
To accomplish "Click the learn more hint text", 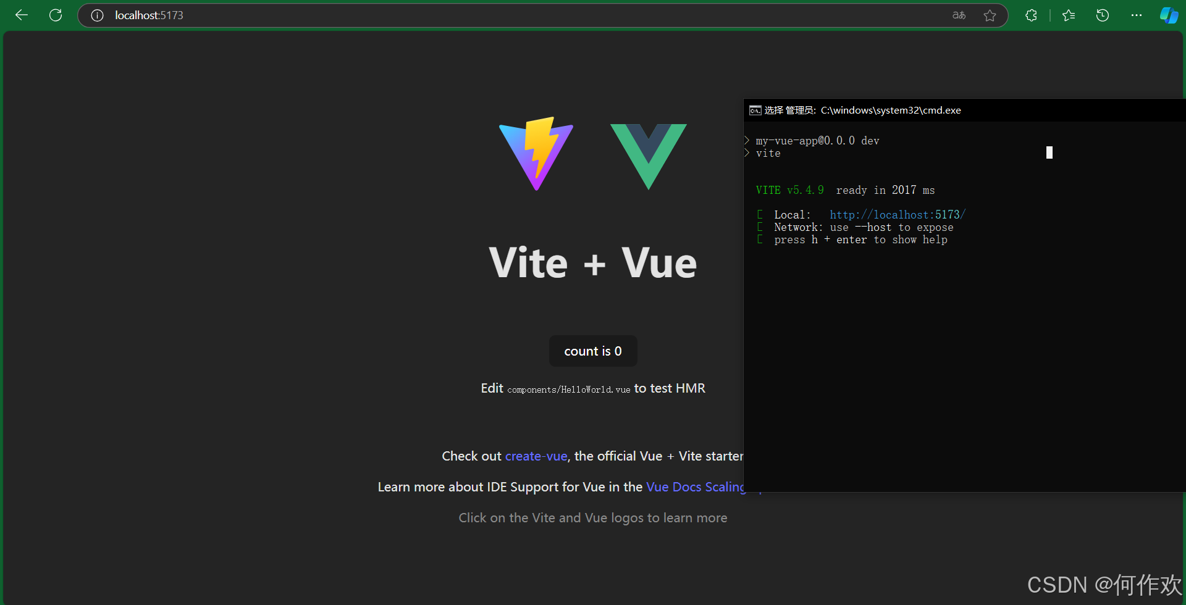I will click(x=593, y=518).
